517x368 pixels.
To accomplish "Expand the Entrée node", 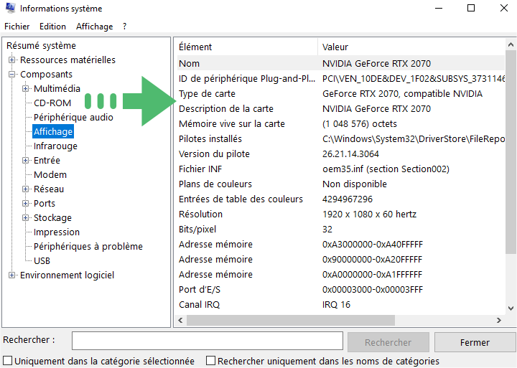I will tap(25, 161).
